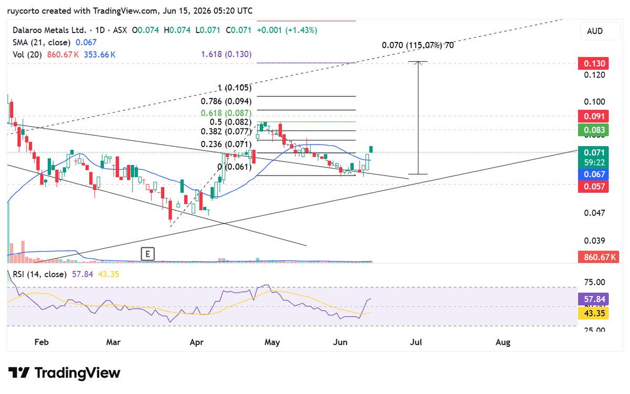This screenshot has height=394, width=630.
Task: Click the +0.001 (+1.43%) change value
Action: 287,30
